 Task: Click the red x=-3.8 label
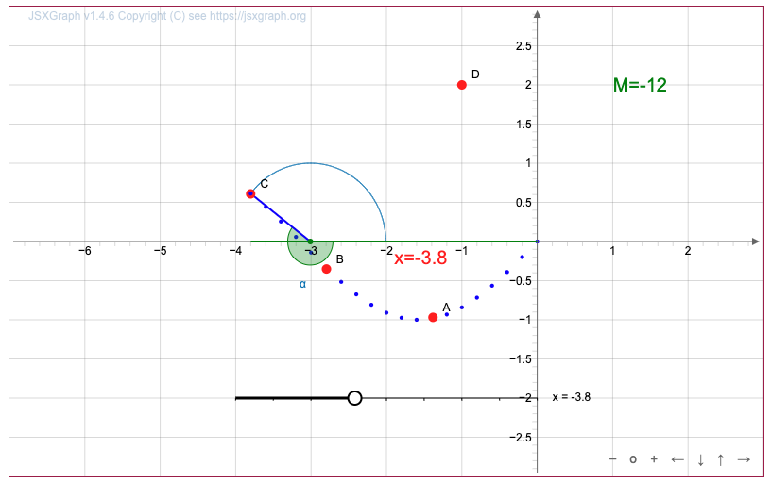[x=420, y=258]
